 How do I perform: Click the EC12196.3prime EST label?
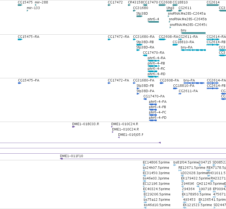pos(156,184)
